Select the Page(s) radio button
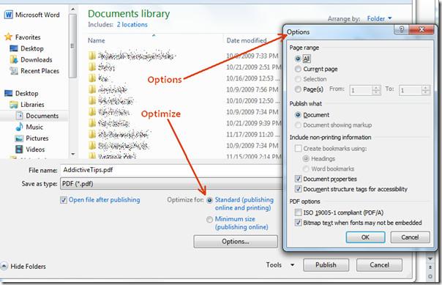The height and width of the screenshot is (285, 442). coord(298,89)
